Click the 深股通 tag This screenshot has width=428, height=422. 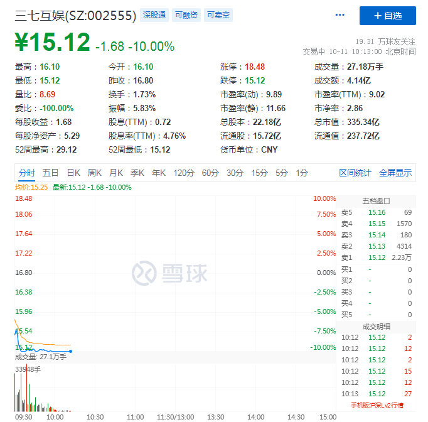point(154,14)
